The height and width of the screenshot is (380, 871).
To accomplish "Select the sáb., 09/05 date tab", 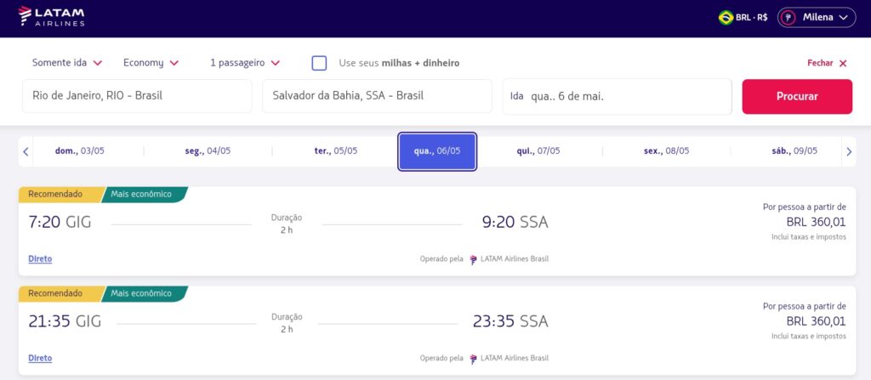I will click(x=793, y=151).
